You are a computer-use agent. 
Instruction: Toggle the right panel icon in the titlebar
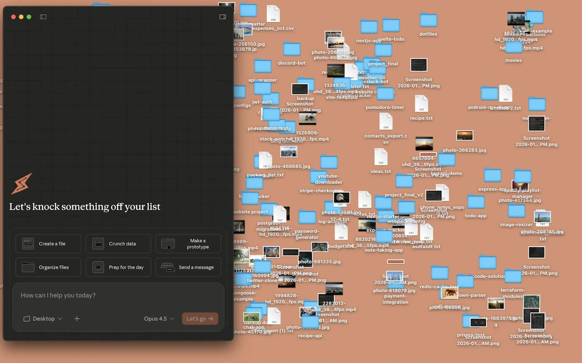222,16
